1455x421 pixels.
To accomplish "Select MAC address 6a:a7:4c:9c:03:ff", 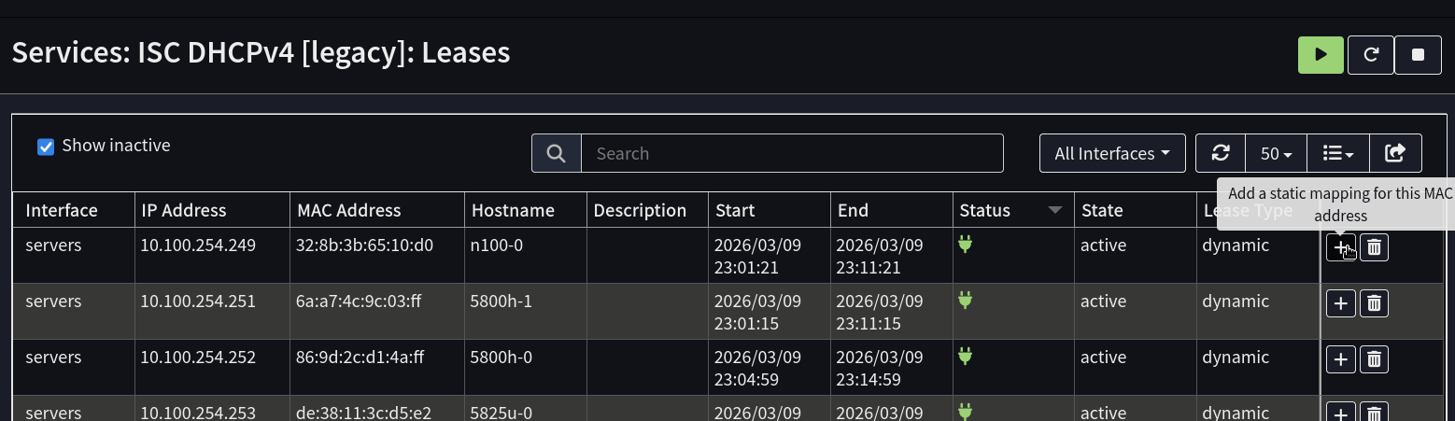I will tap(360, 302).
